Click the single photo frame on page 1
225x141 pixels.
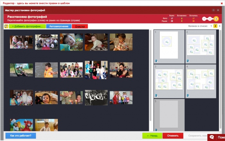pos(167,42)
